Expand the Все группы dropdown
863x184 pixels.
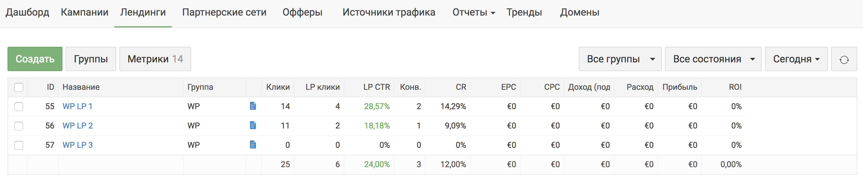pos(620,59)
